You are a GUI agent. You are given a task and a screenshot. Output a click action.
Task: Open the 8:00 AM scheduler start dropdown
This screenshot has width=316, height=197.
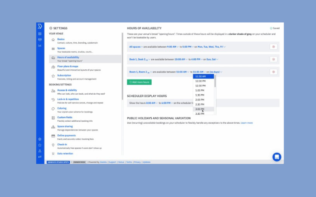[152, 103]
